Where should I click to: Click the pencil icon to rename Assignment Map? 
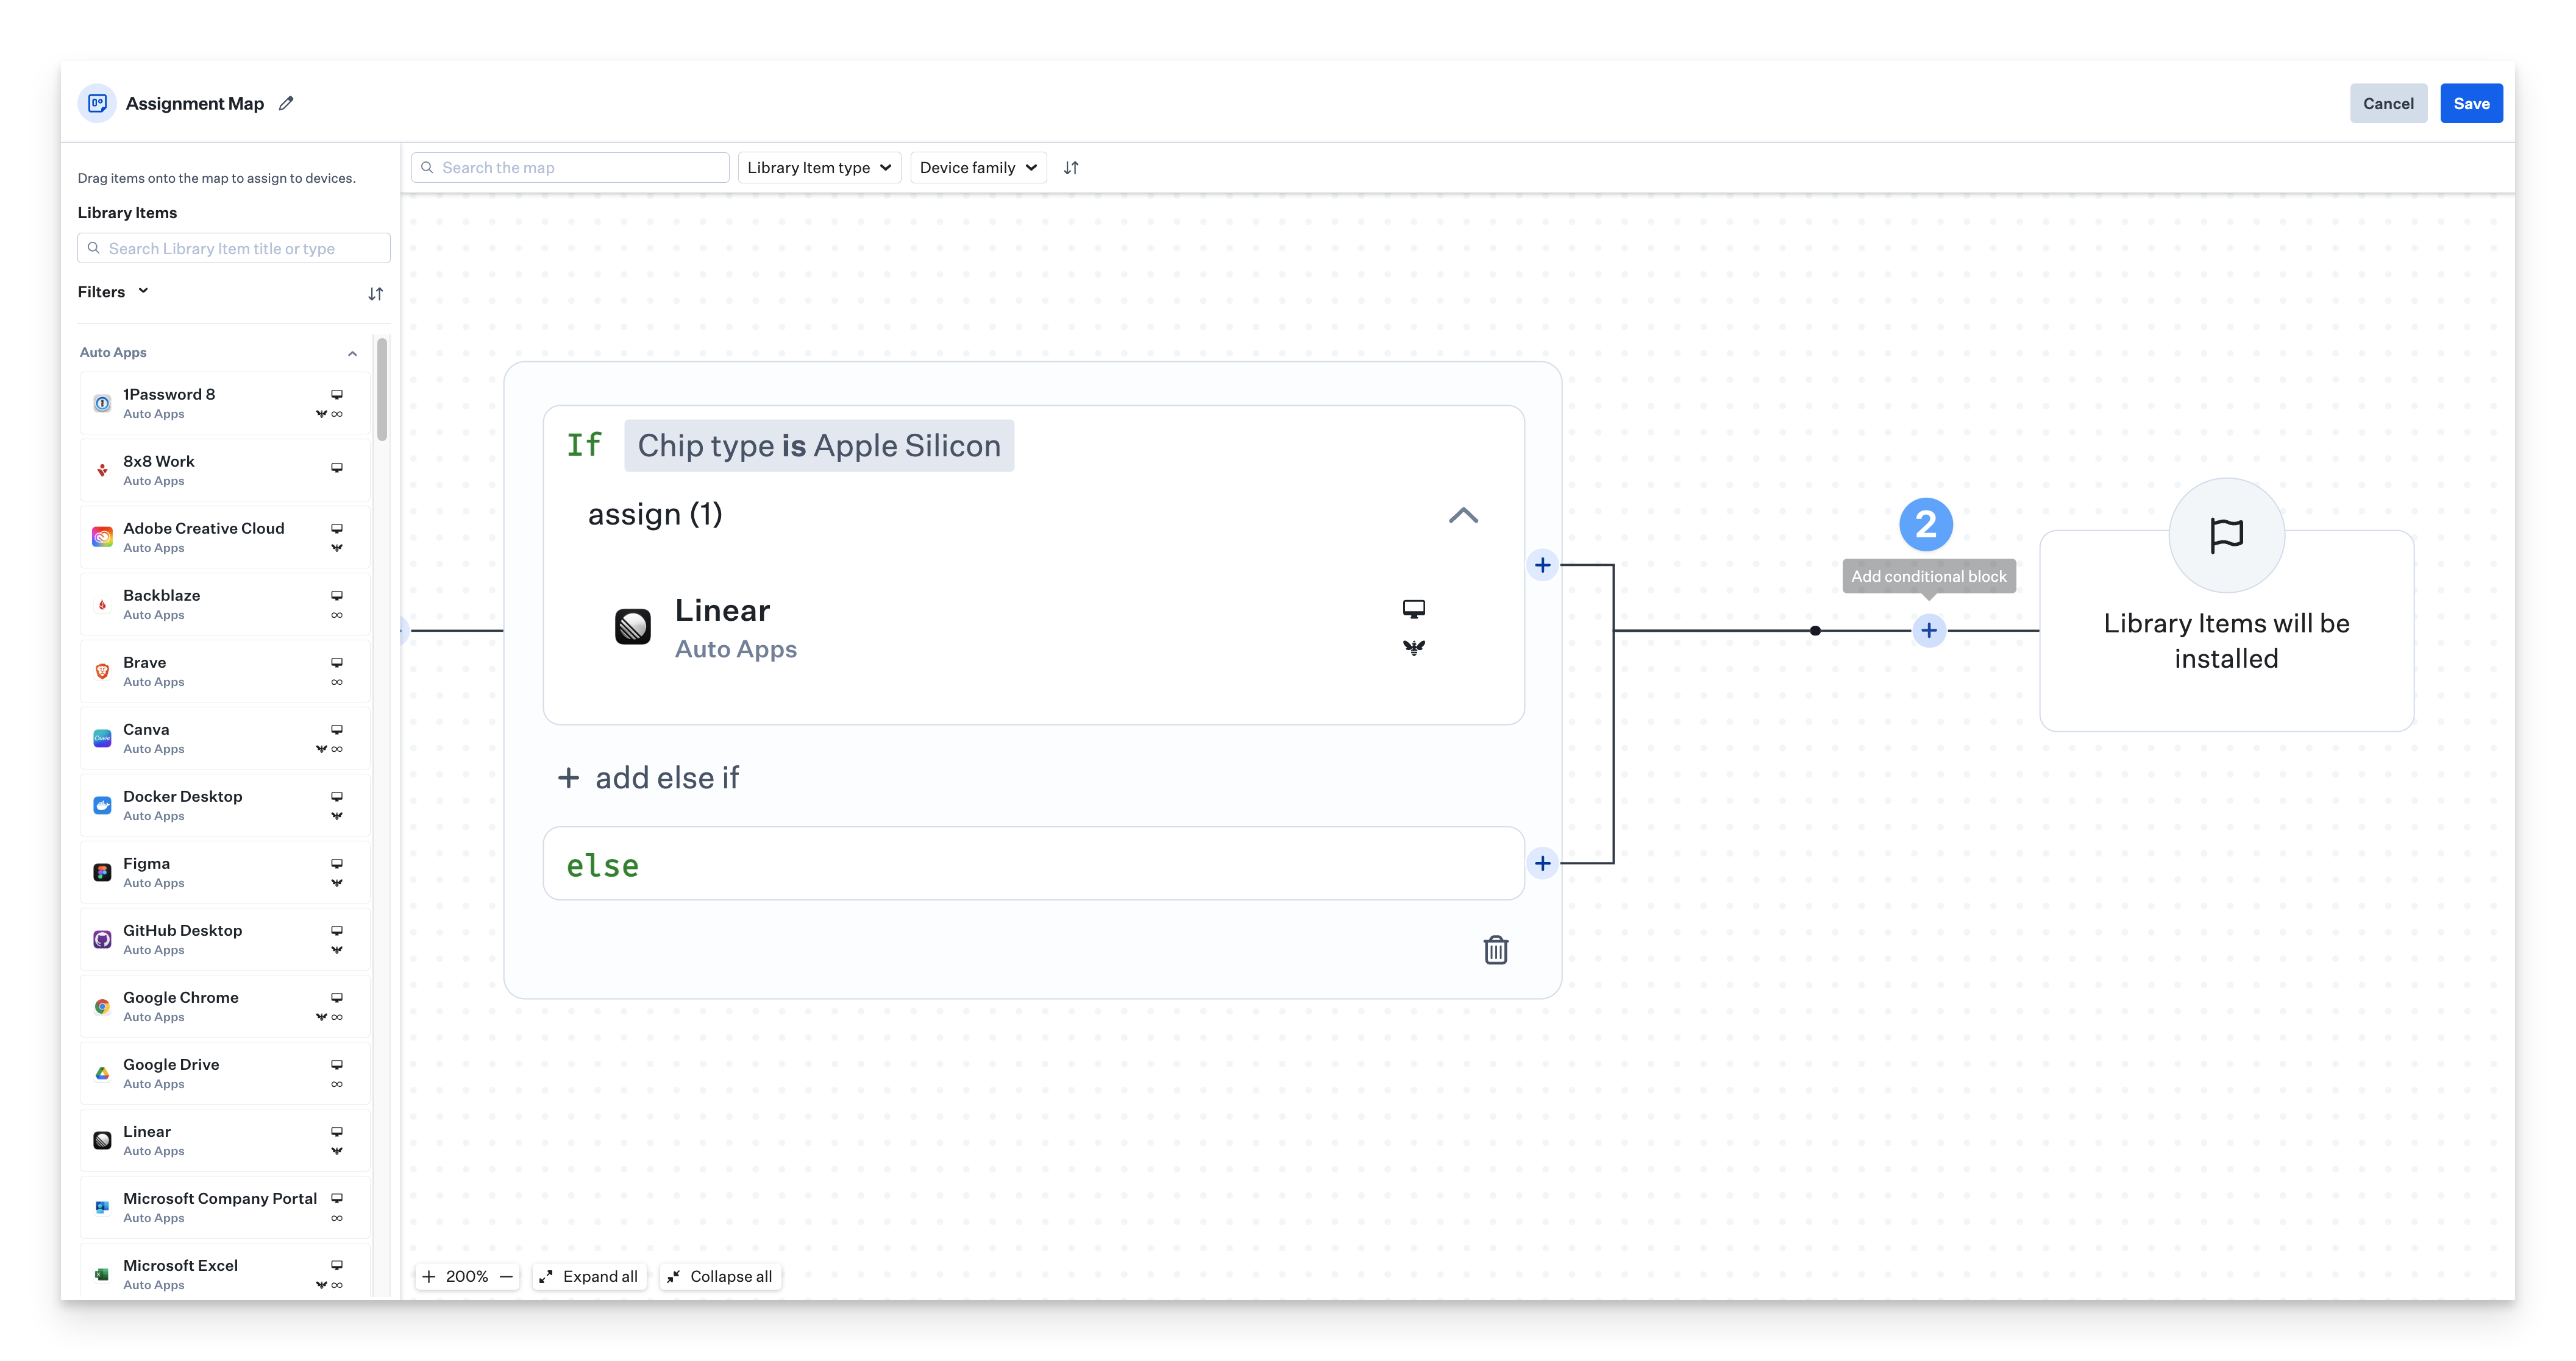point(286,103)
